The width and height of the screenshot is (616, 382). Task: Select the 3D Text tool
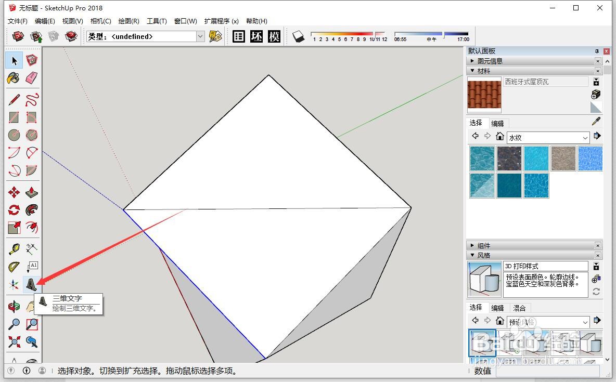[32, 283]
